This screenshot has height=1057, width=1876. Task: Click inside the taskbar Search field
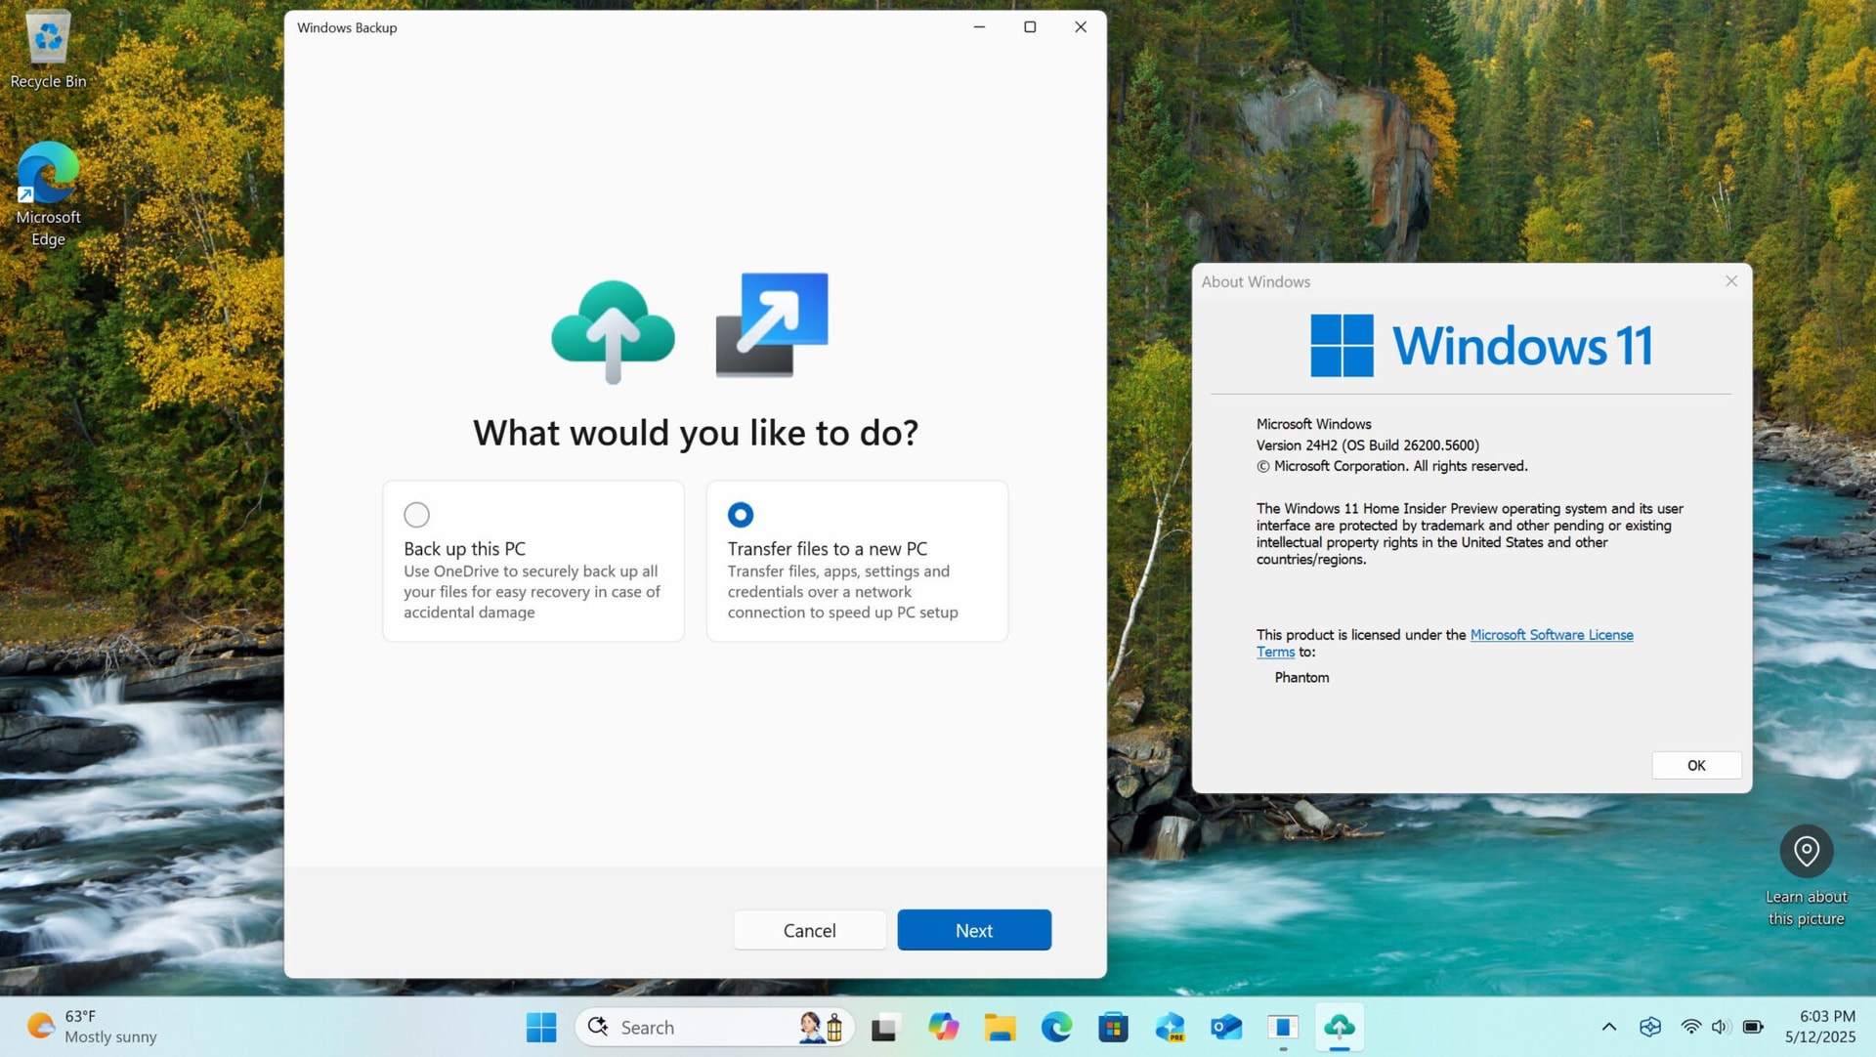(684, 1027)
